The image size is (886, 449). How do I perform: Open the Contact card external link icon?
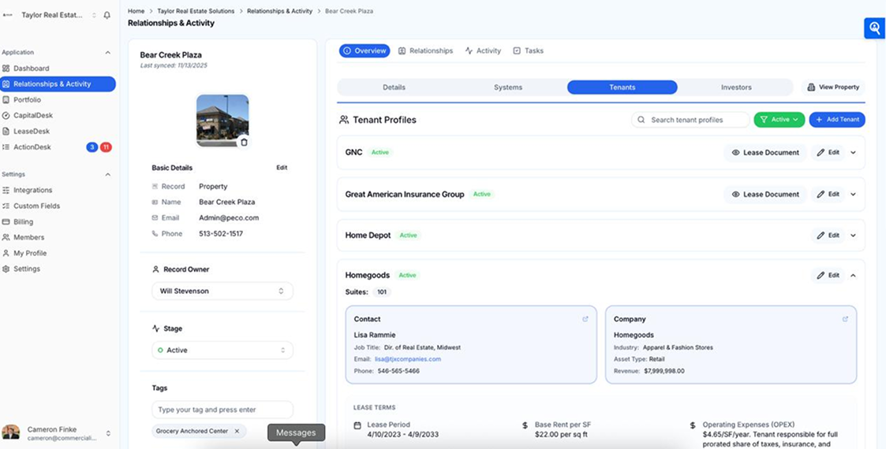[585, 319]
